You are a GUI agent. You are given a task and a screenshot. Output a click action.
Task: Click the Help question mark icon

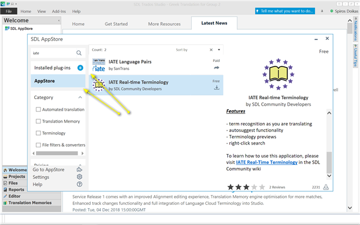pos(79,184)
